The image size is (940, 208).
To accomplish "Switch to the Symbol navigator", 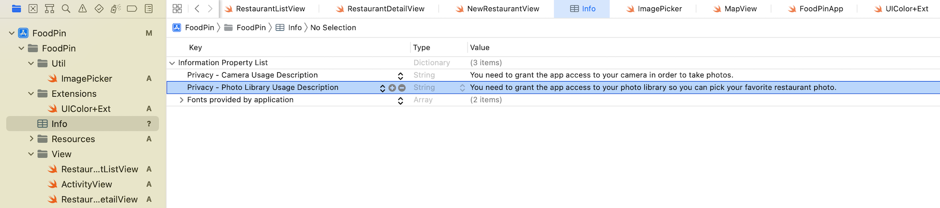I will point(49,9).
